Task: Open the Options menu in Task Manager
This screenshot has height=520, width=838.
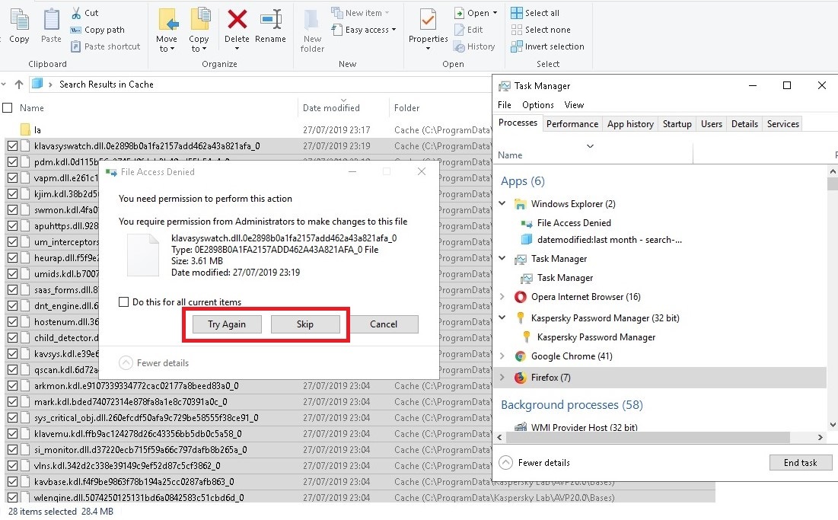Action: pyautogui.click(x=538, y=105)
